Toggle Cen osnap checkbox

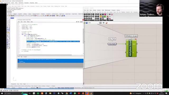pyautogui.click(x=22, y=86)
